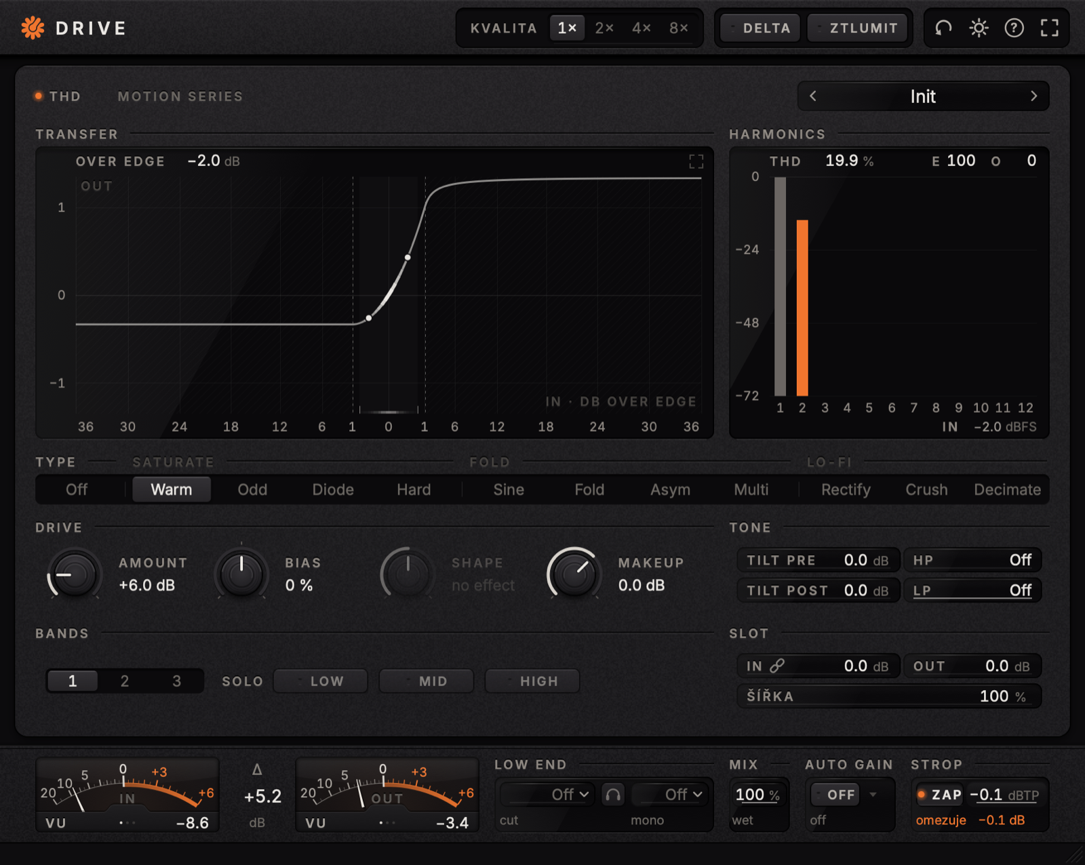
Task: Select 2× quality
Action: (x=604, y=28)
